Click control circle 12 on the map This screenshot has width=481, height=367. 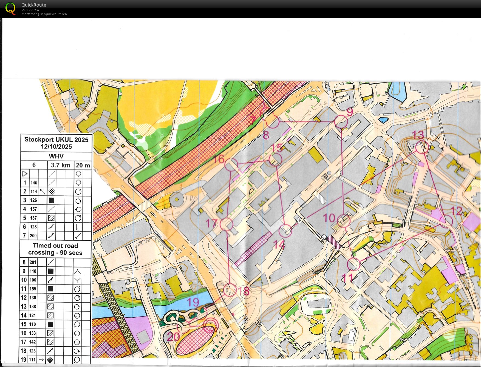click(446, 221)
